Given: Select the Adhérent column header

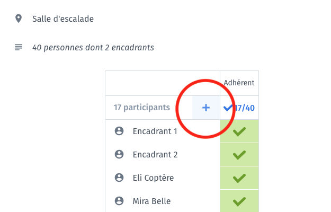Looking at the screenshot, I should point(239,83).
